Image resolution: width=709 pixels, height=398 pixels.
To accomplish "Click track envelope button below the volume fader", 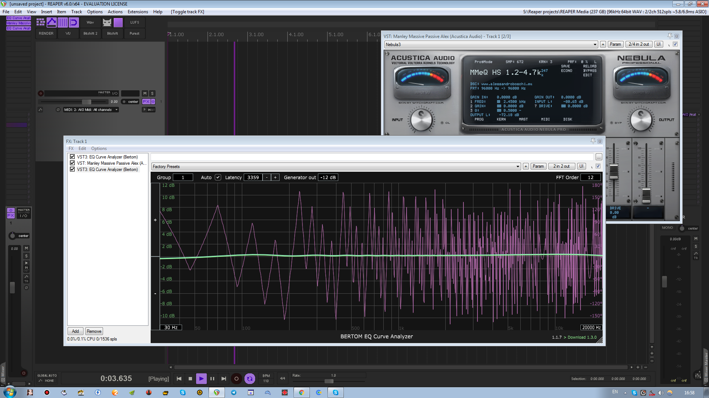I will tap(40, 110).
